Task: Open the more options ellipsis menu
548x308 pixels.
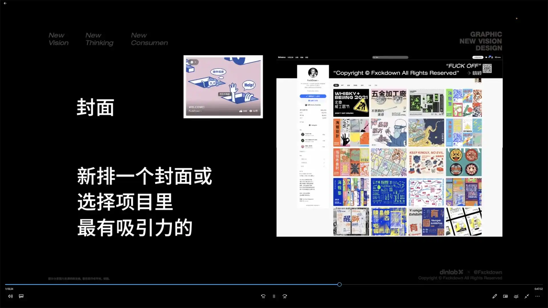Action: pos(537,296)
